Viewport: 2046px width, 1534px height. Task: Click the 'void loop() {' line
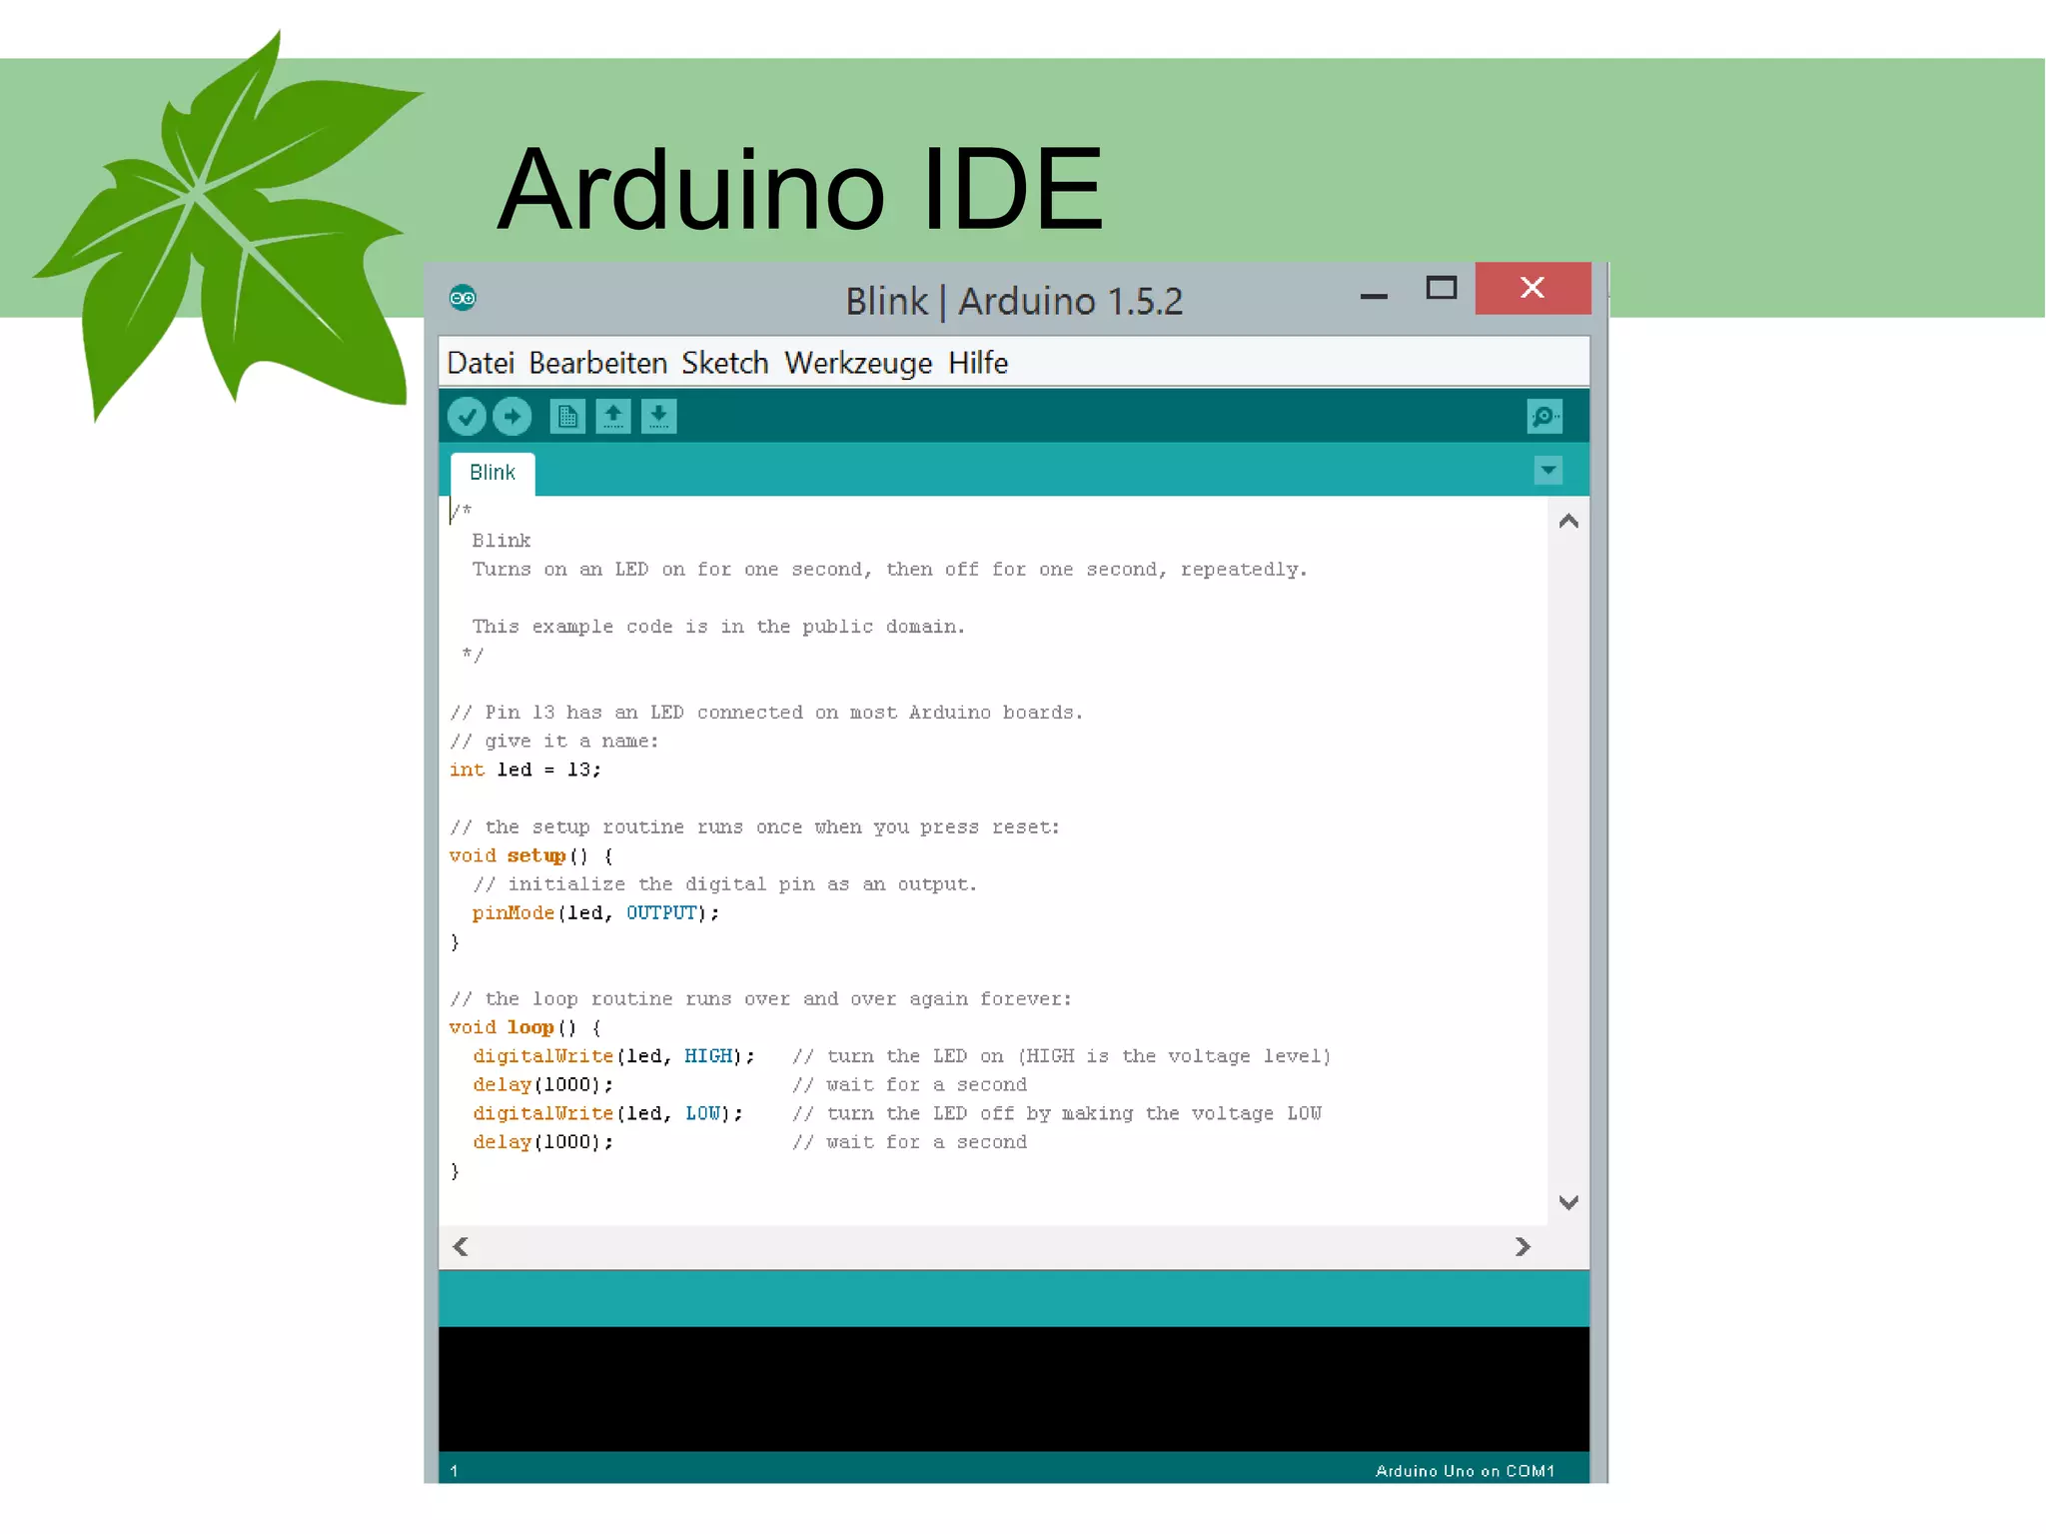524,1027
